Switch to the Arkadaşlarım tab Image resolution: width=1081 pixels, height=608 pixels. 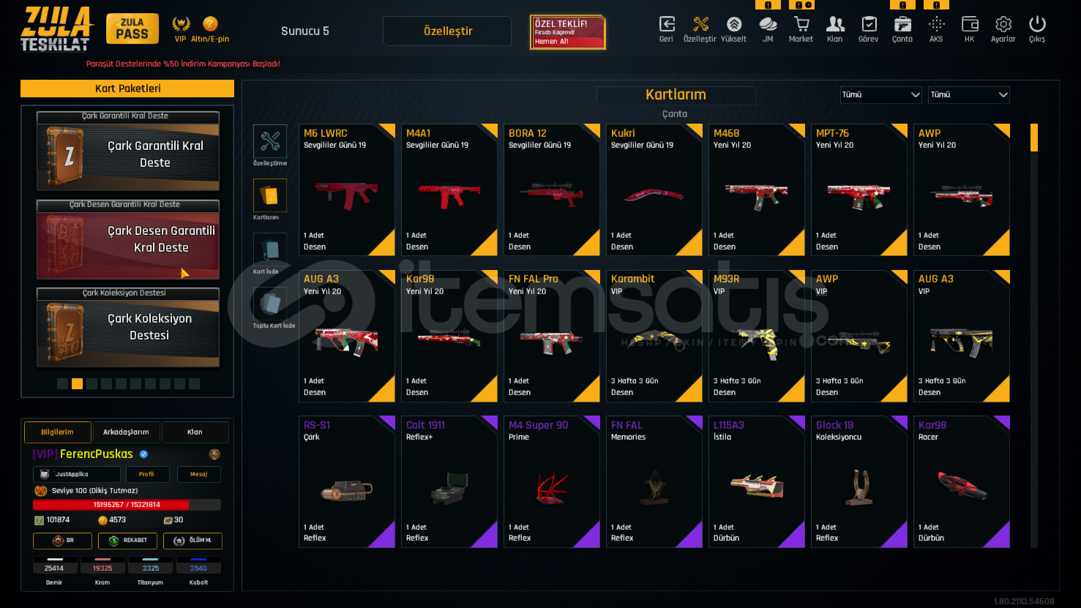126,432
